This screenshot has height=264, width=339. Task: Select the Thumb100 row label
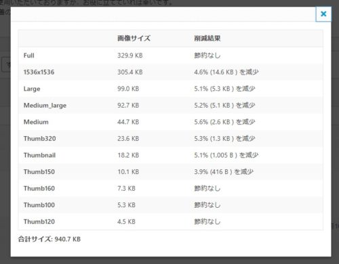[39, 205]
